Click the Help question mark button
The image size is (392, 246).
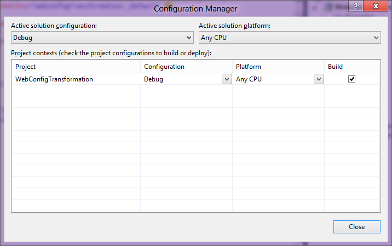356,6
